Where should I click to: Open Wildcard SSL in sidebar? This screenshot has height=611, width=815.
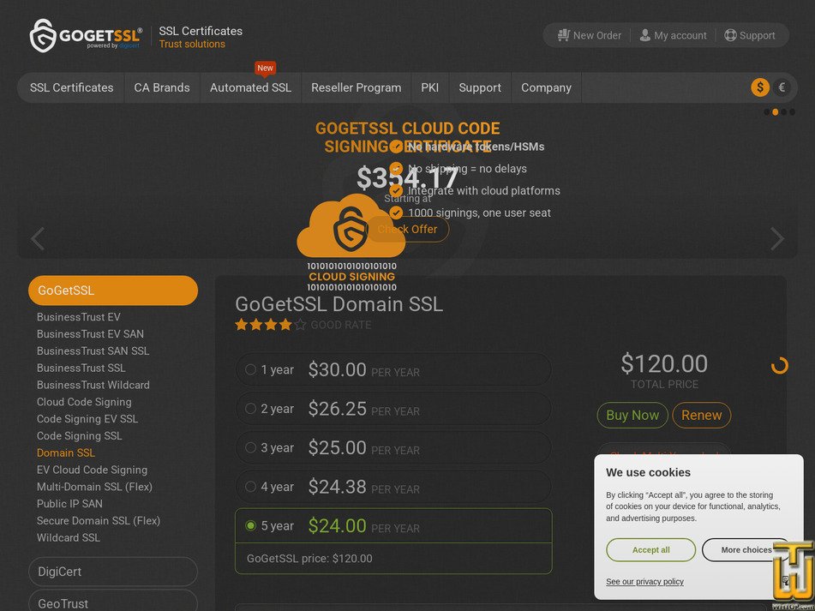click(x=68, y=538)
